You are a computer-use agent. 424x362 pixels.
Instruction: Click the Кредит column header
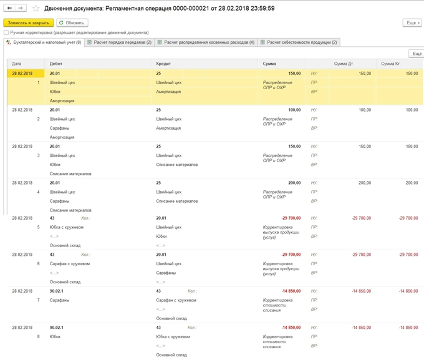point(204,64)
